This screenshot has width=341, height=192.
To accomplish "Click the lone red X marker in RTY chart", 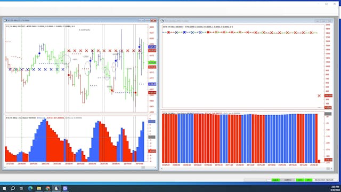I will point(319,96).
